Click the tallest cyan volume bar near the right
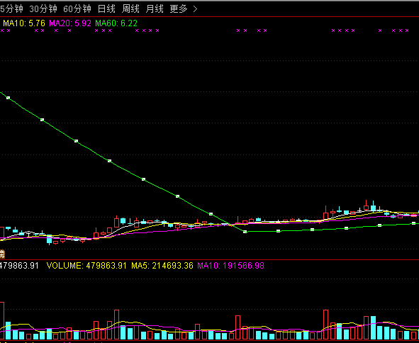The image size is (419, 343). point(374,328)
